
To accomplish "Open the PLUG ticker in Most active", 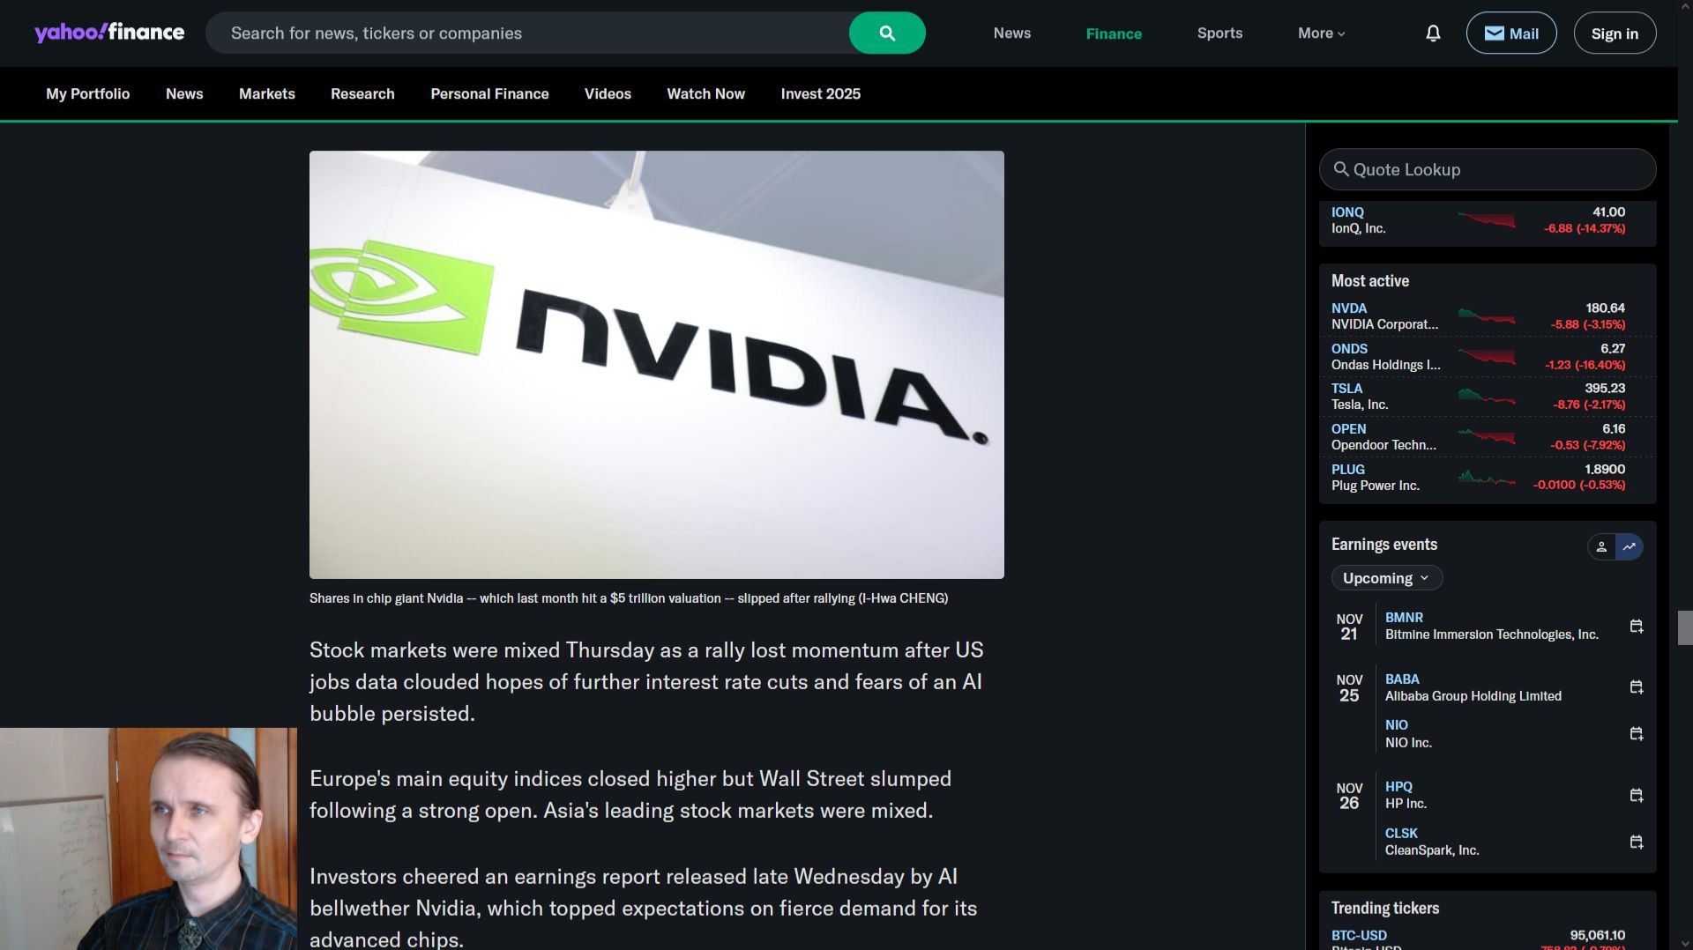I will coord(1348,470).
